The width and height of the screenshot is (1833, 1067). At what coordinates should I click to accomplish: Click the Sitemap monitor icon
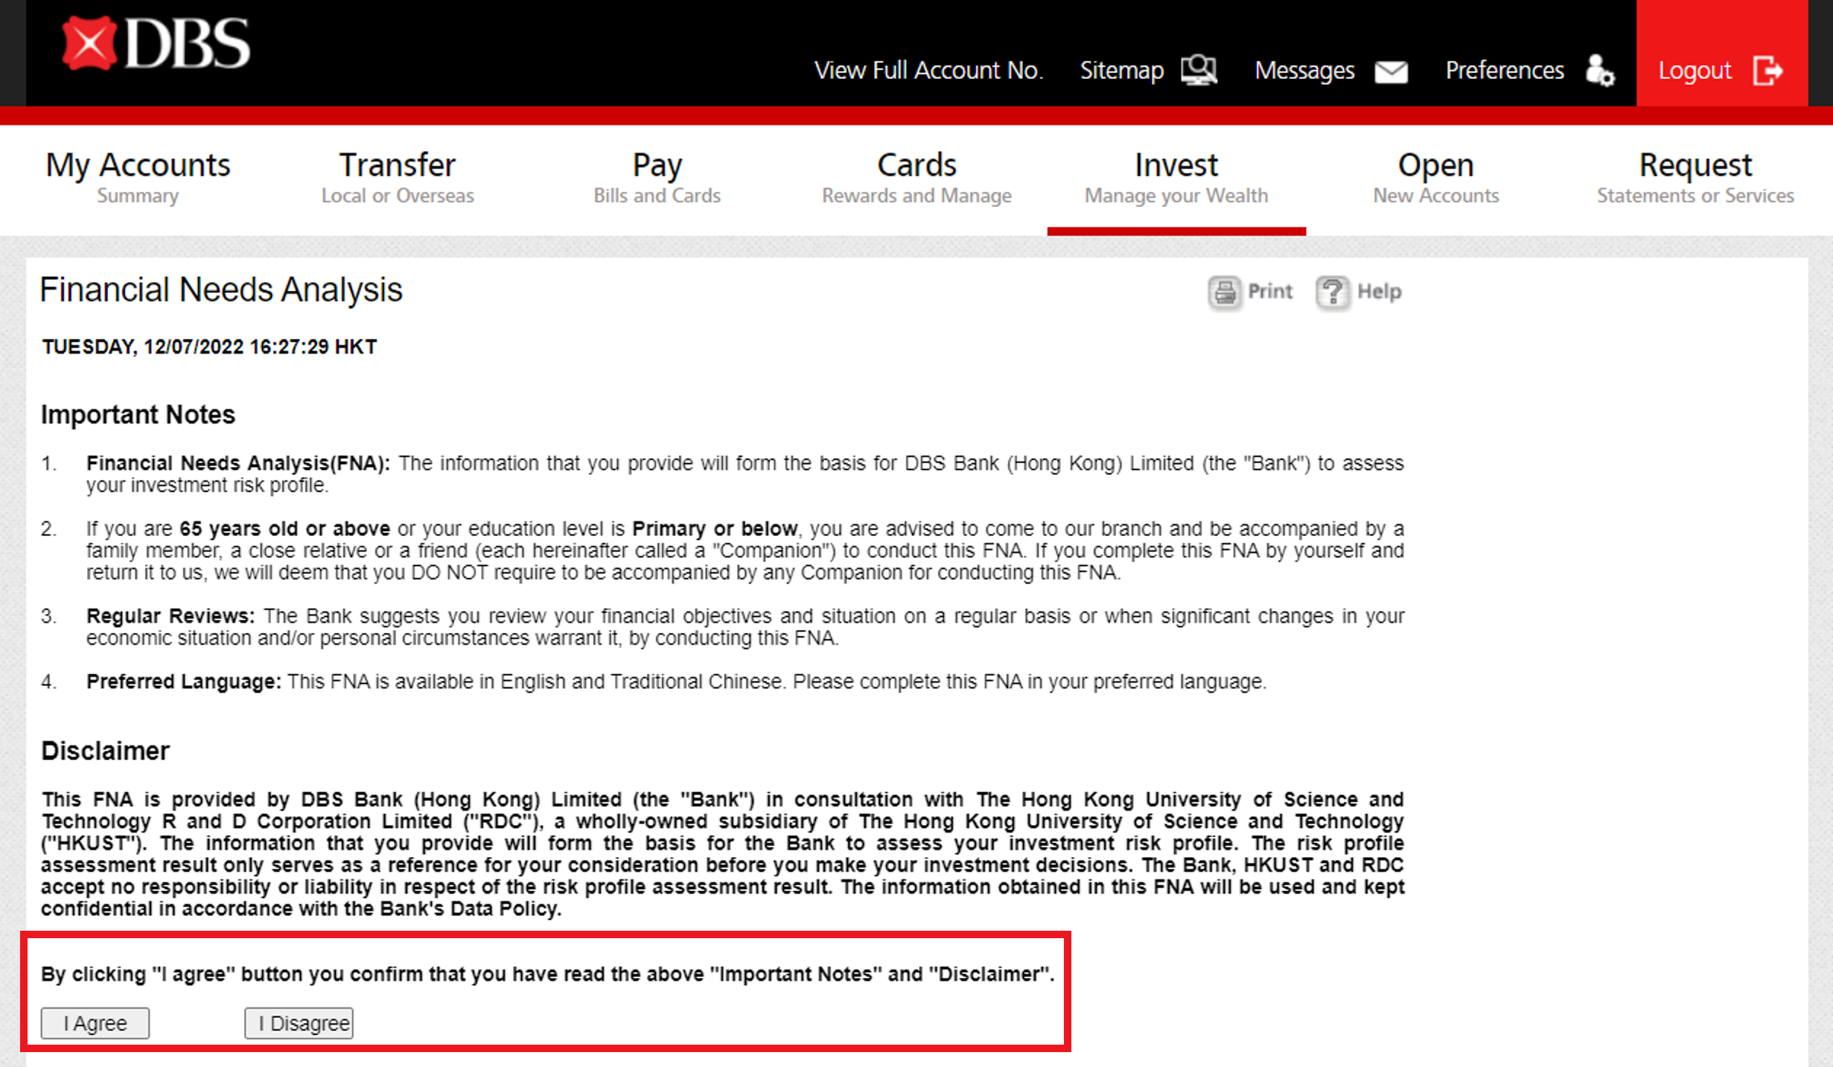[x=1199, y=71]
